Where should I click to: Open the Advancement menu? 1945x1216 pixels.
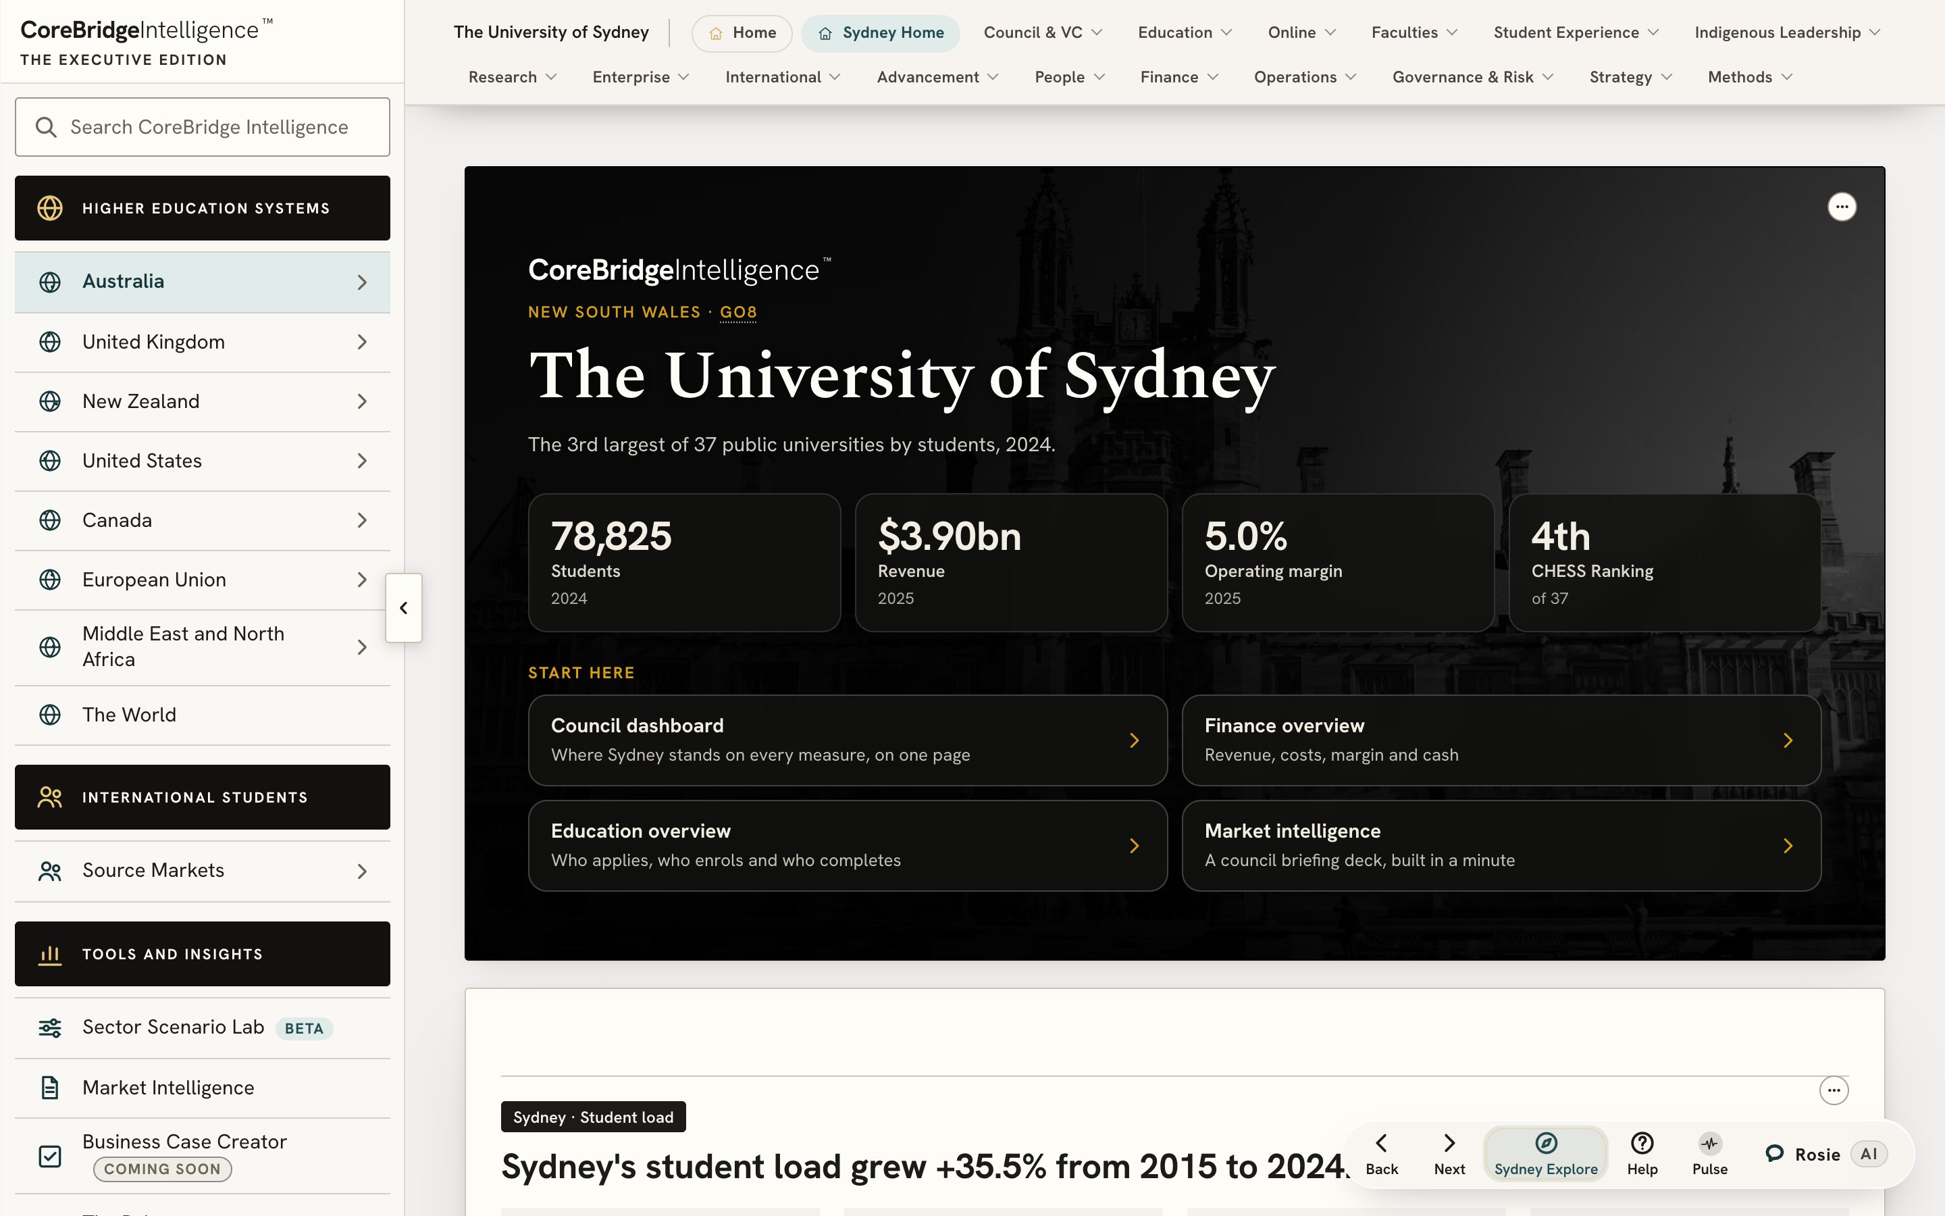click(937, 77)
